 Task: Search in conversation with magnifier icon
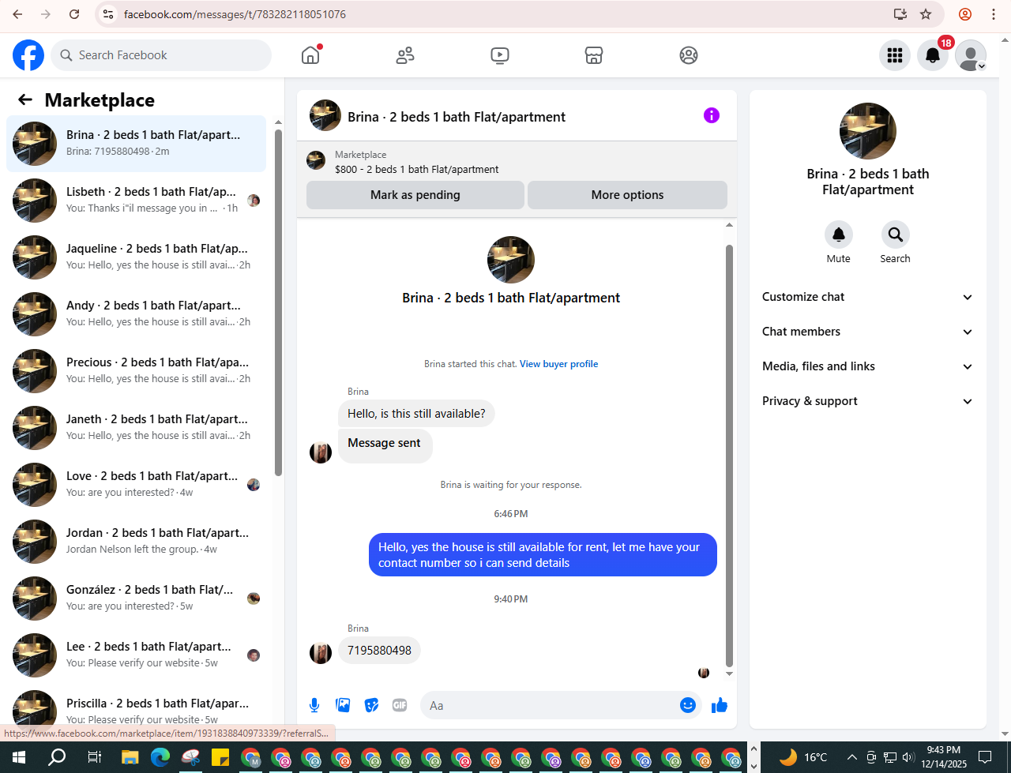(x=895, y=235)
